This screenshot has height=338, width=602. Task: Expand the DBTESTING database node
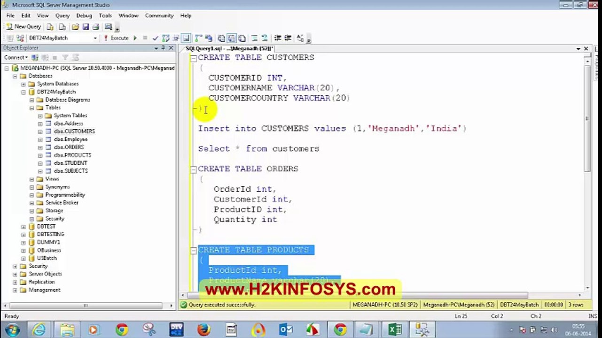point(23,235)
